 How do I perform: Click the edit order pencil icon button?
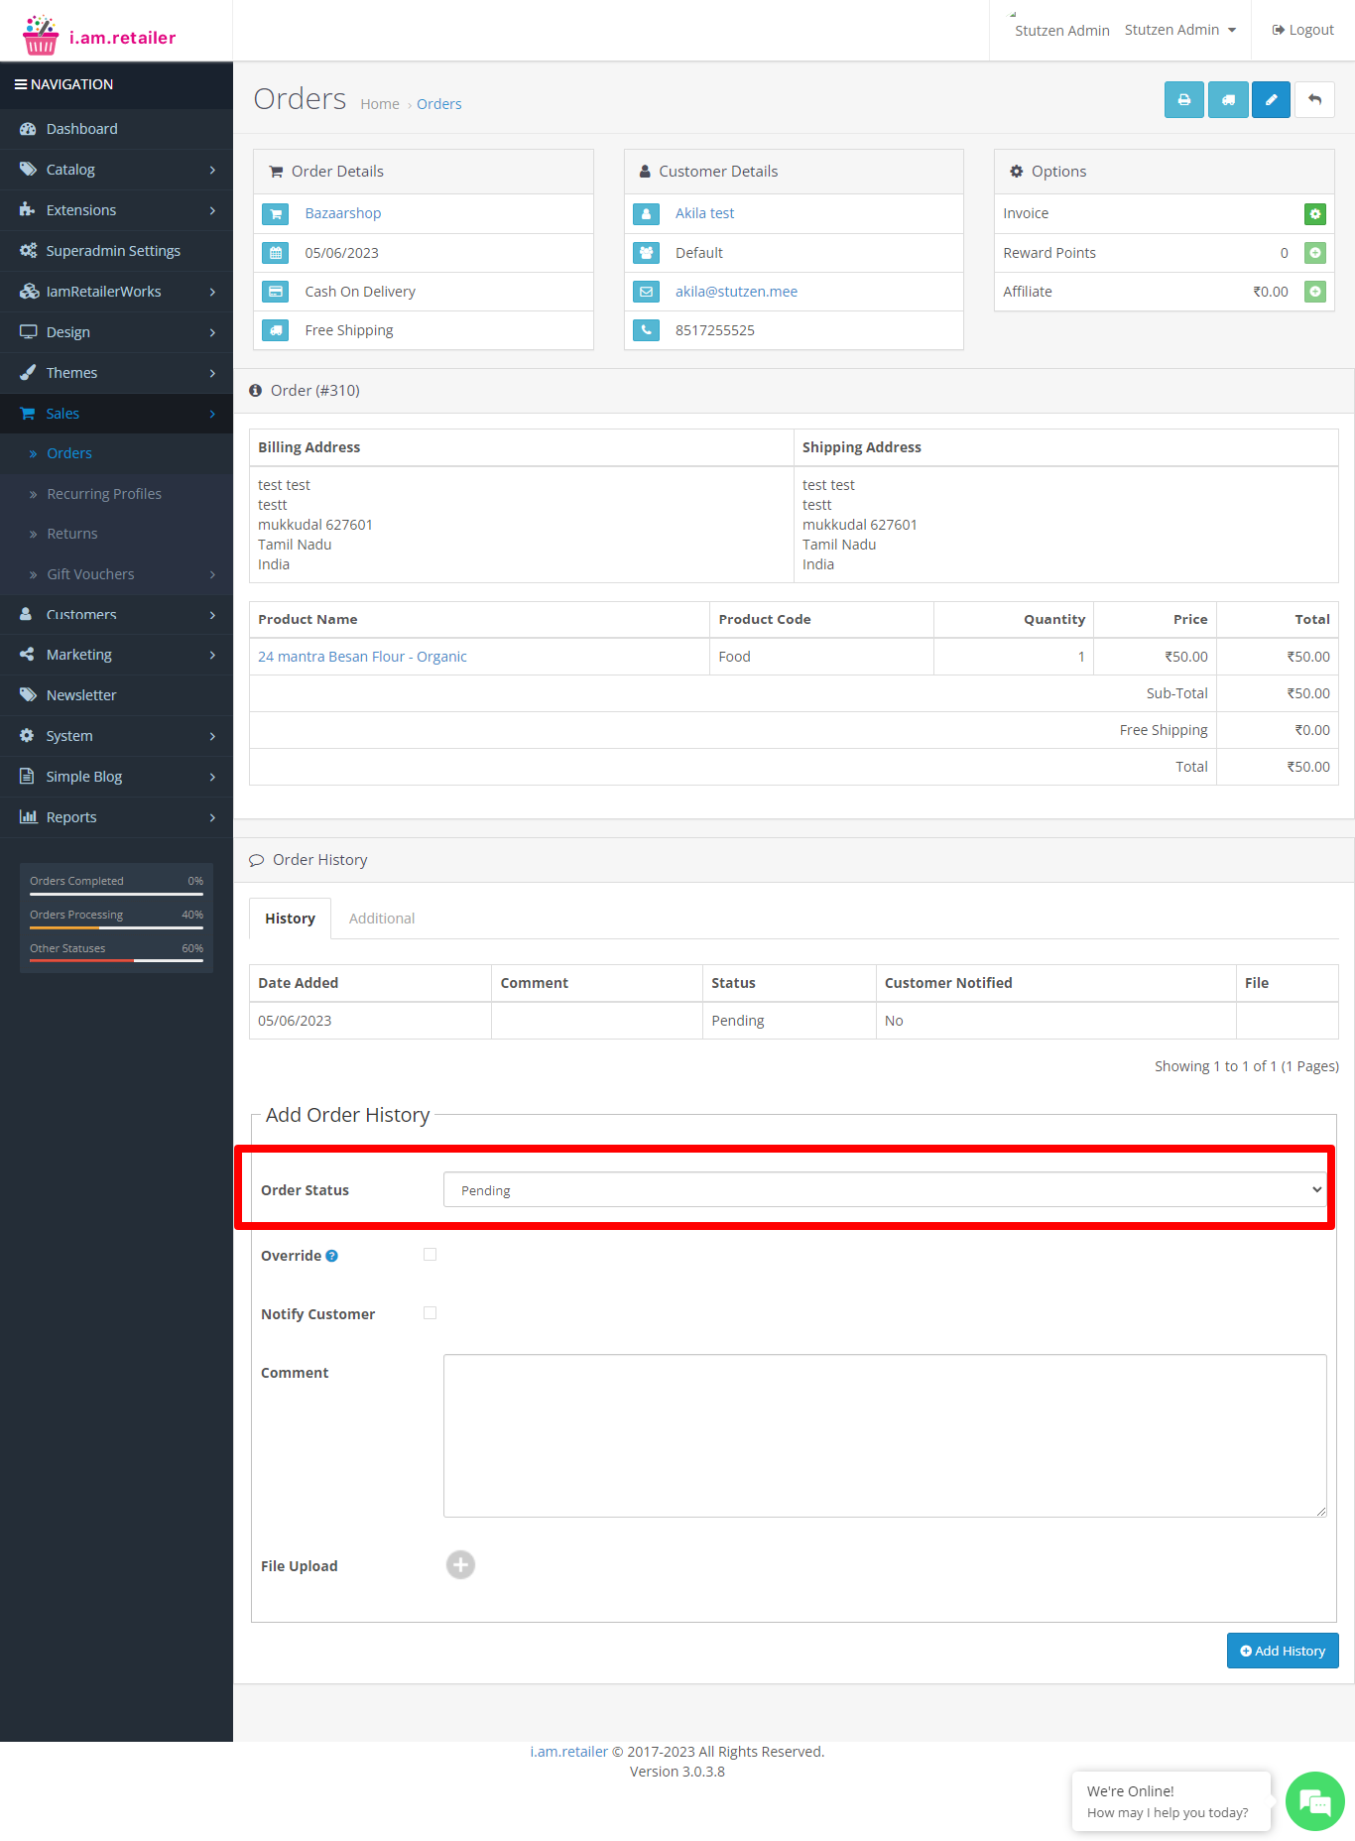click(x=1271, y=100)
